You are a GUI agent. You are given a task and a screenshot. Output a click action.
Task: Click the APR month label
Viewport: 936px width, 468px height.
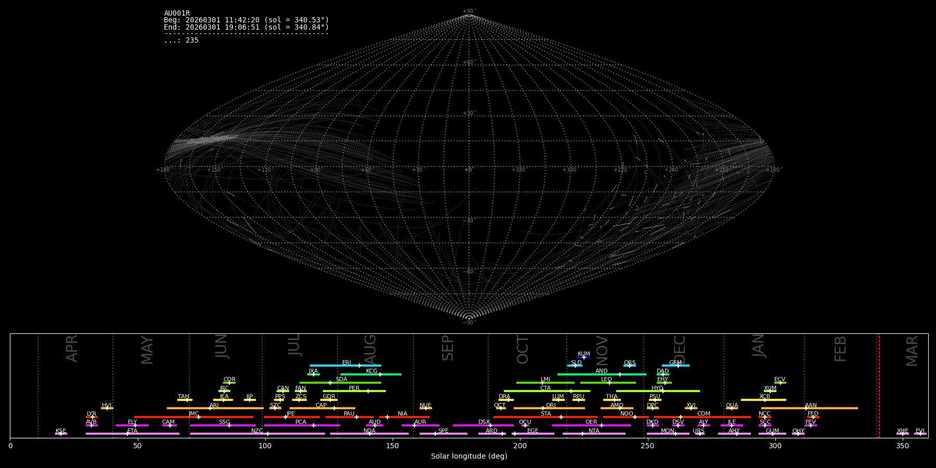tap(72, 348)
